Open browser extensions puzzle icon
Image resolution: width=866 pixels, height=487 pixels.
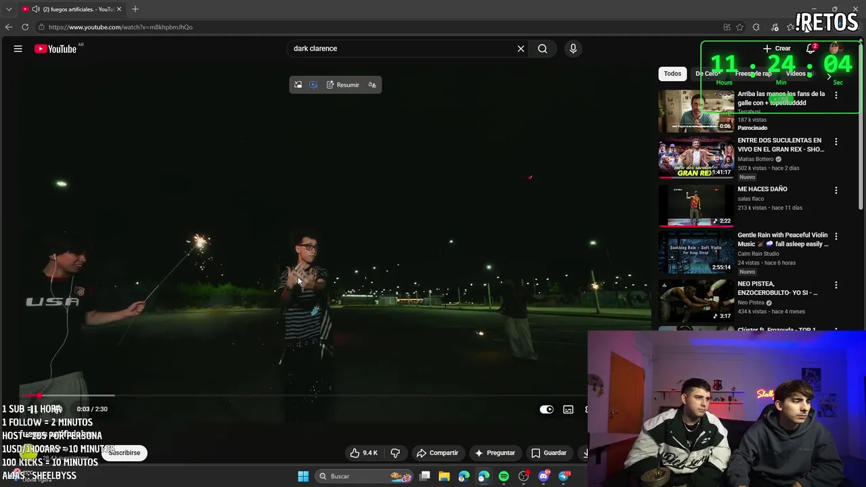(x=756, y=27)
